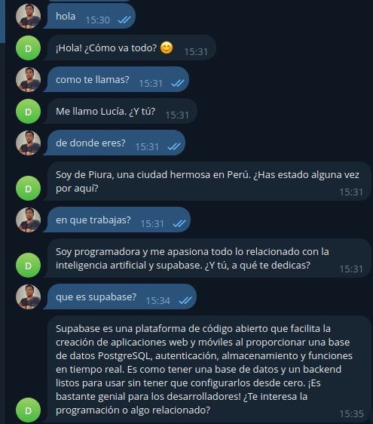Click the 15:35 timestamp on the Supabase explanation

[x=351, y=413]
